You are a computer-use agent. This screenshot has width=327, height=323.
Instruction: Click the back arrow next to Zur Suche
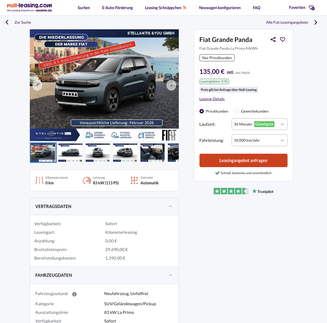point(7,22)
